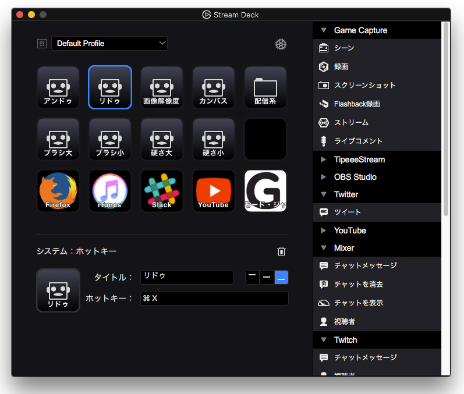Choose Mixer 視聴者 action
The height and width of the screenshot is (394, 464).
tap(377, 321)
